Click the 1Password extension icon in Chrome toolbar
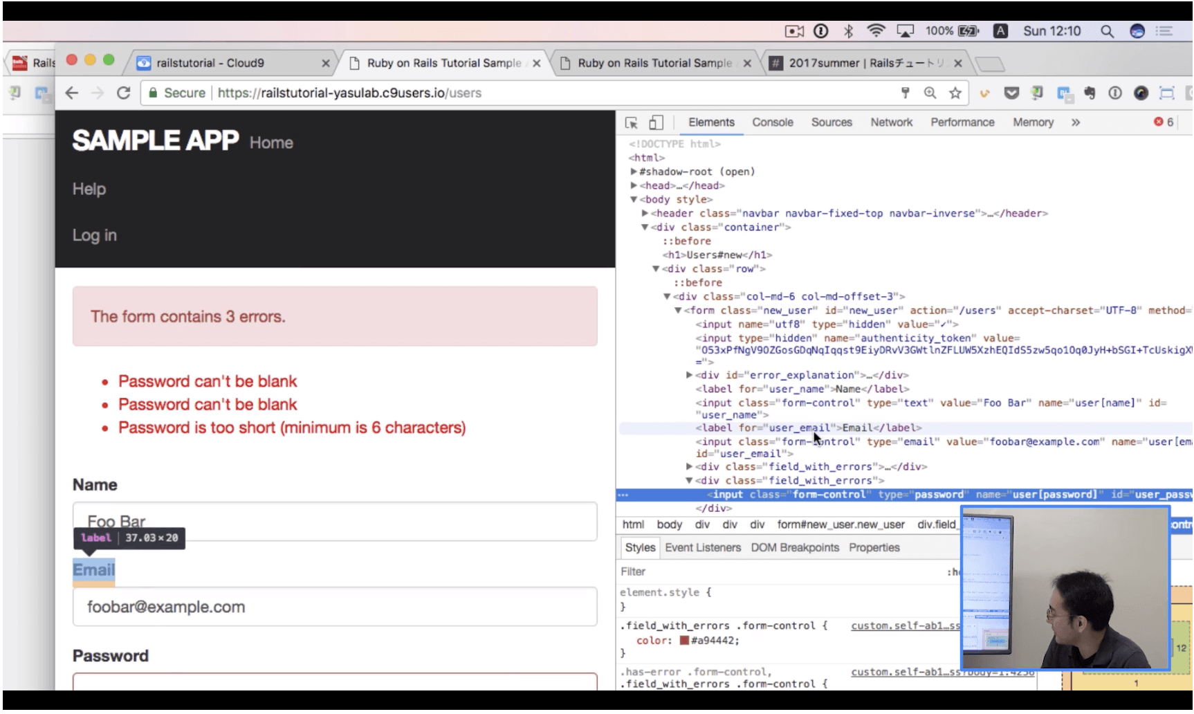 (x=1115, y=93)
